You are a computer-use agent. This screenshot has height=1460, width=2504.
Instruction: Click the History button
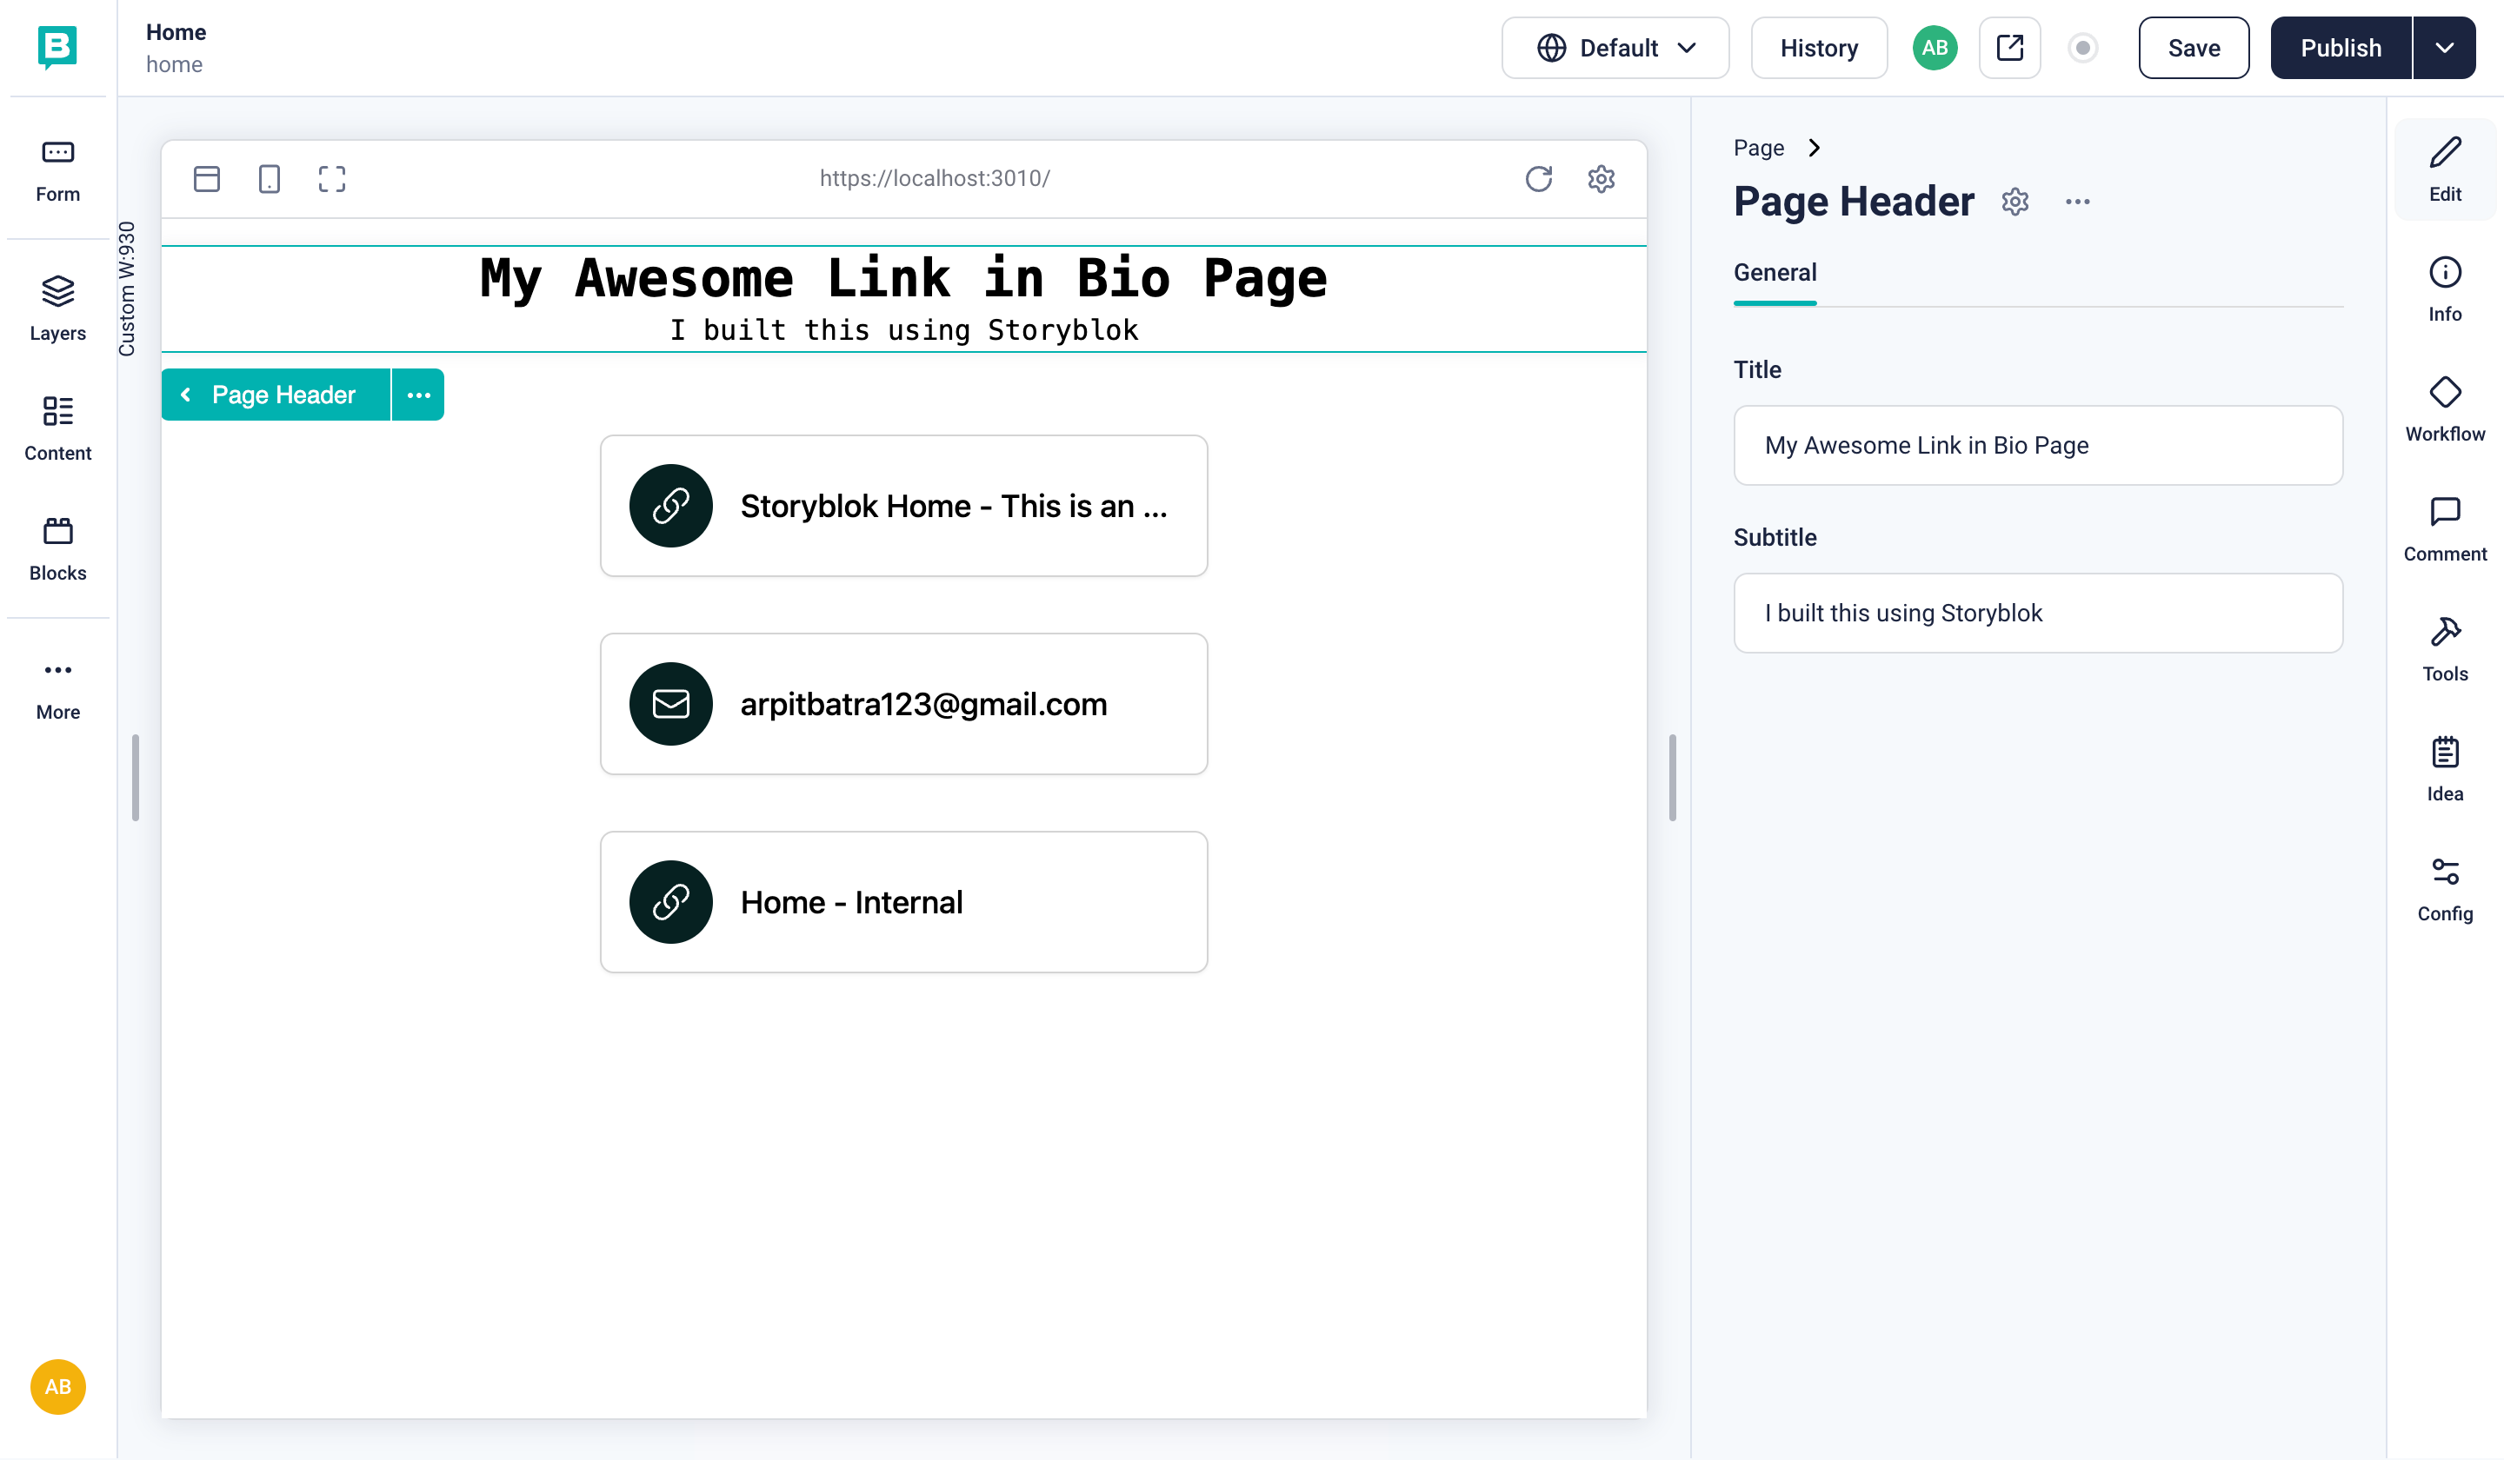pyautogui.click(x=1818, y=48)
